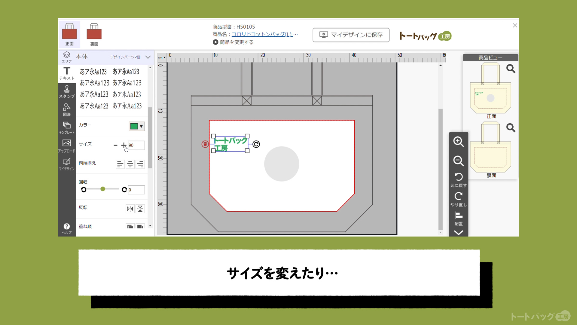Decrease text size with minus button
This screenshot has height=325, width=577.
pos(115,145)
